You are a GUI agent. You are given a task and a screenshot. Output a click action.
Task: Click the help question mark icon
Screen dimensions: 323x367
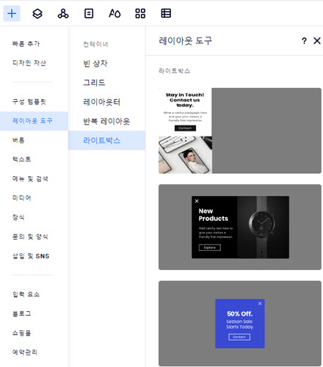click(x=304, y=40)
